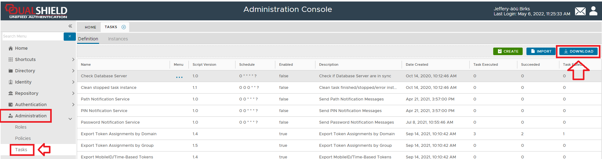Image resolution: width=602 pixels, height=159 pixels.
Task: Expand the Shortcuts menu chevron
Action: coord(73,59)
